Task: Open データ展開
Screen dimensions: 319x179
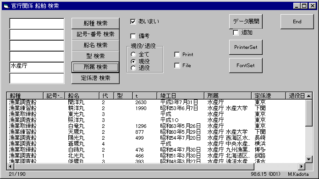Action: click(x=246, y=21)
